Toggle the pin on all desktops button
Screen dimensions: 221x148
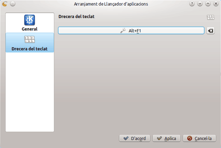tap(13, 4)
